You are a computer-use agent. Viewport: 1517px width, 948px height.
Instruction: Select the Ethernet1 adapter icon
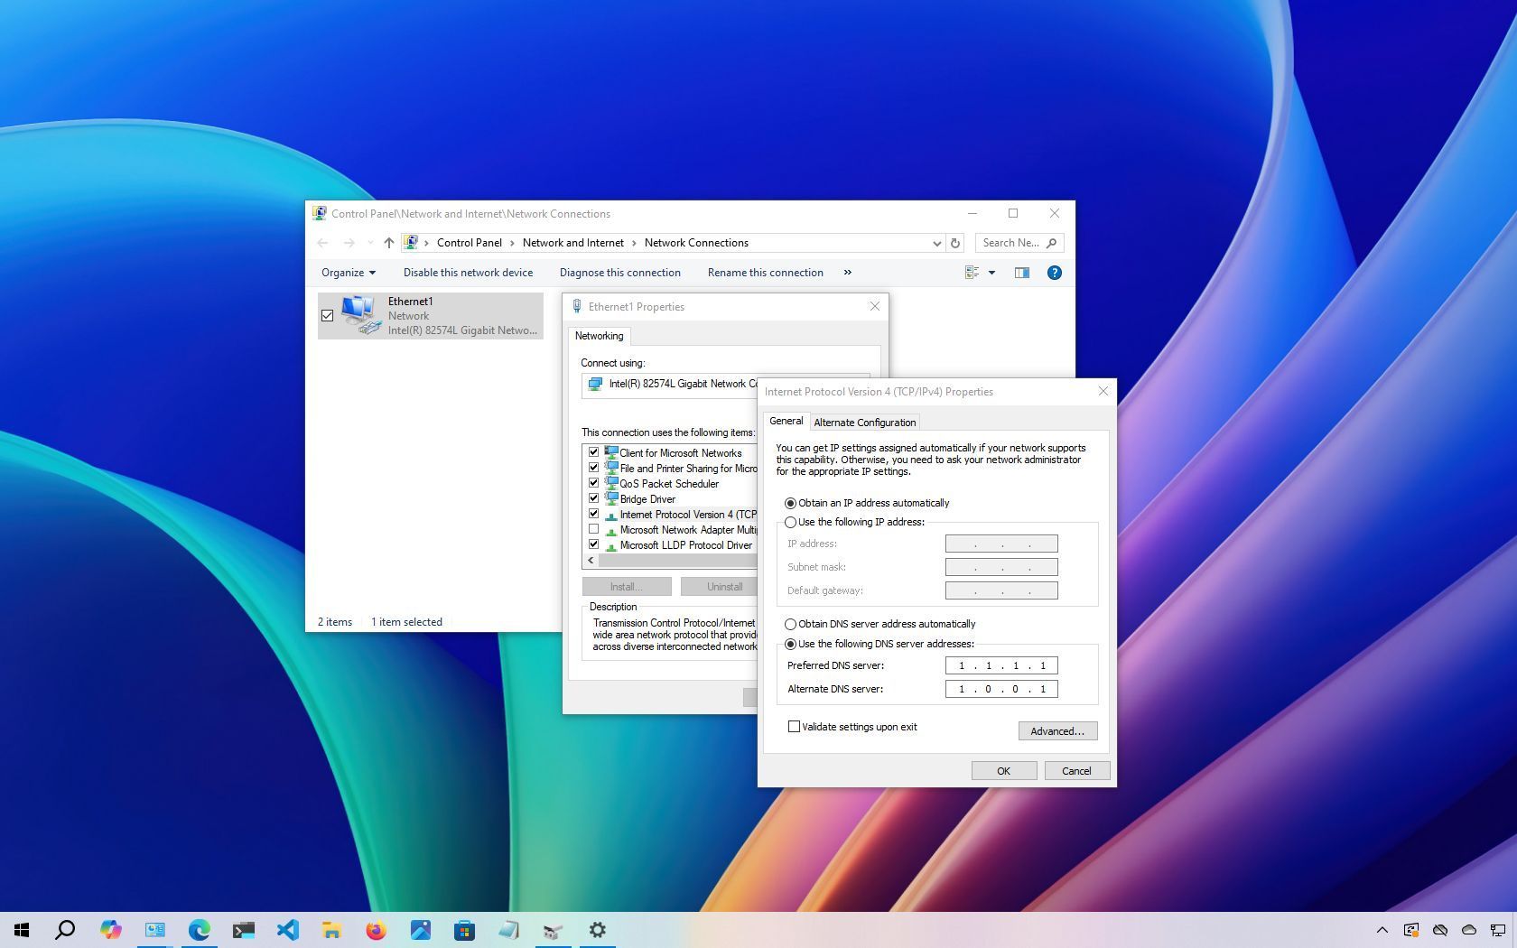pyautogui.click(x=359, y=314)
